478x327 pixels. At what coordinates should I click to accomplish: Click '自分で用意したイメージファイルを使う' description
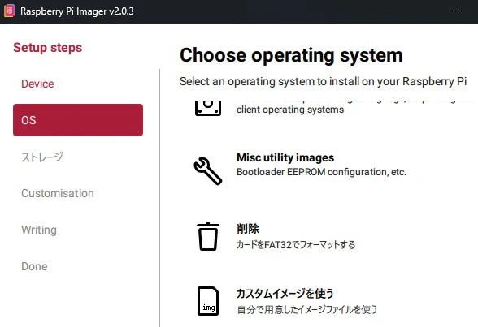pos(307,309)
